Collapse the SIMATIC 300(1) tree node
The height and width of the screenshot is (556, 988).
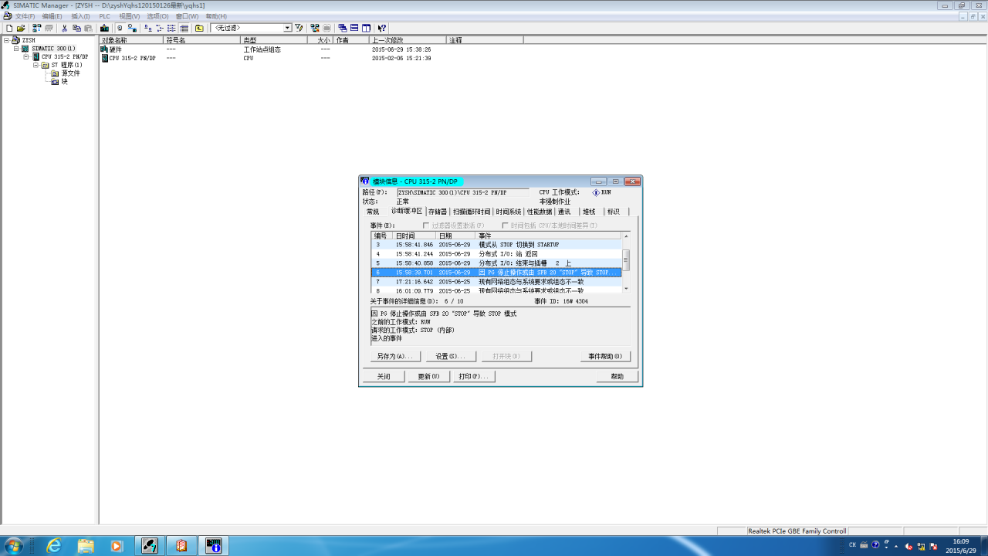click(x=15, y=49)
